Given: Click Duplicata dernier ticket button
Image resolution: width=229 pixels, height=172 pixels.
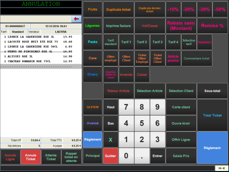Looking at the screenshot, I should pyautogui.click(x=150, y=9).
